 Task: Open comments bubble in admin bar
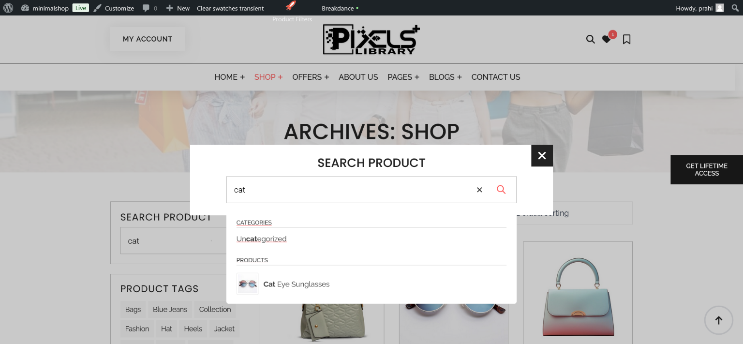coord(149,8)
